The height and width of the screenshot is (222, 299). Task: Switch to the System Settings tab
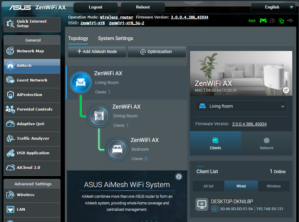[x=115, y=38]
